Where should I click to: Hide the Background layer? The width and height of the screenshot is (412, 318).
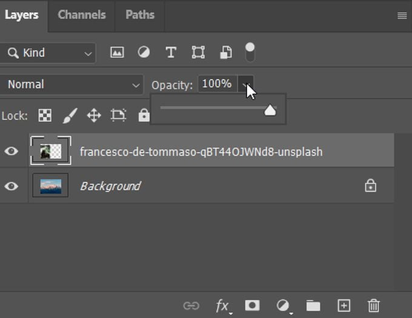pyautogui.click(x=12, y=186)
